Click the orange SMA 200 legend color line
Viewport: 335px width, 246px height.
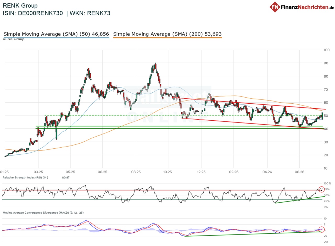point(167,38)
